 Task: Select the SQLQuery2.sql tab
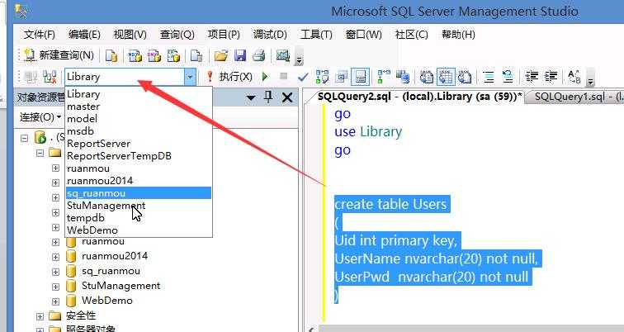click(420, 97)
